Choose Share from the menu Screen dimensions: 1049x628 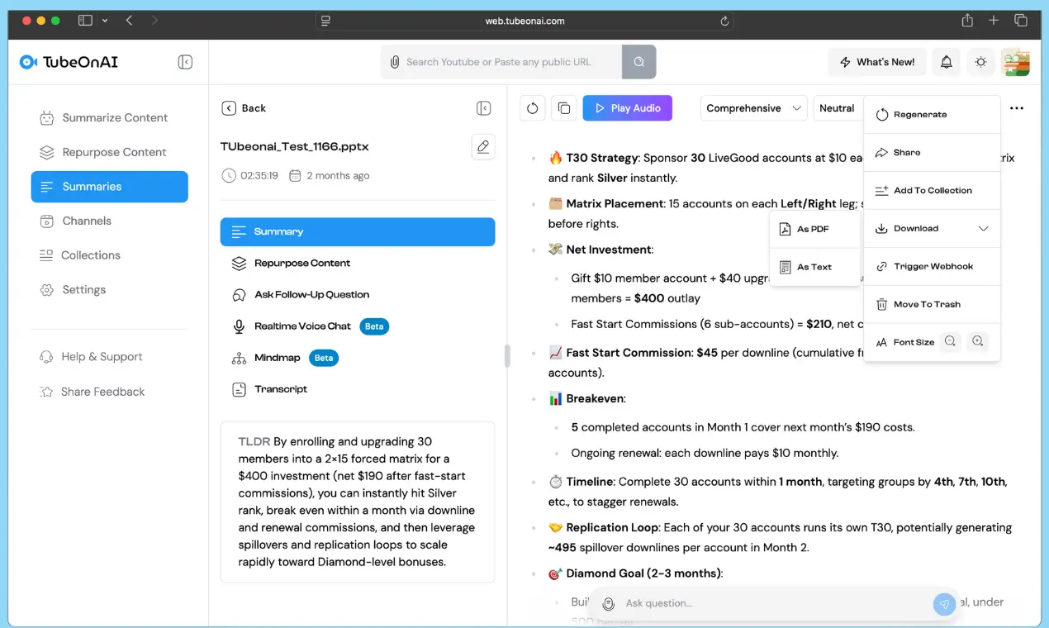tap(932, 153)
